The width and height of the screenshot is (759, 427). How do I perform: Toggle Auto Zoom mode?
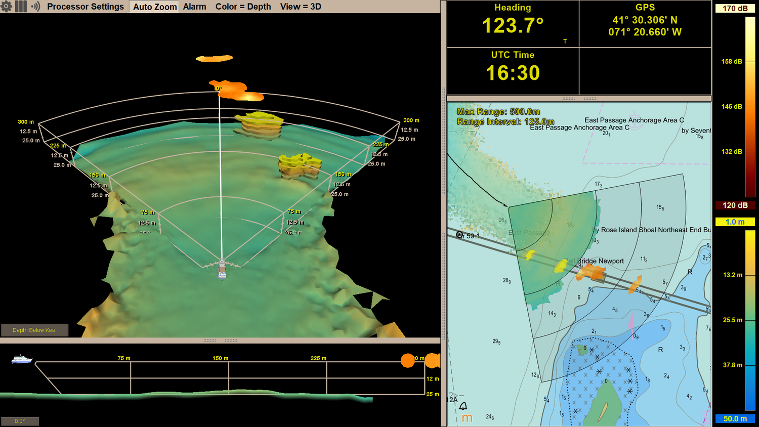tap(154, 6)
